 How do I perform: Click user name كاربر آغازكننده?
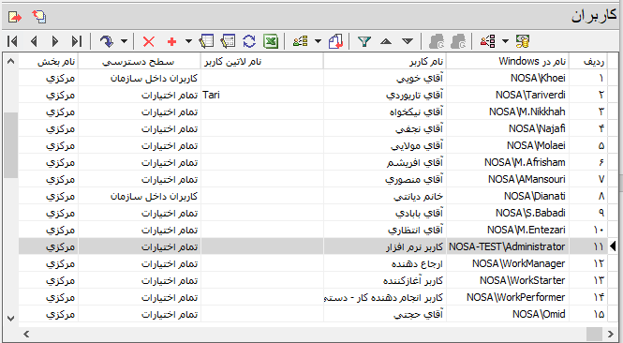point(413,280)
